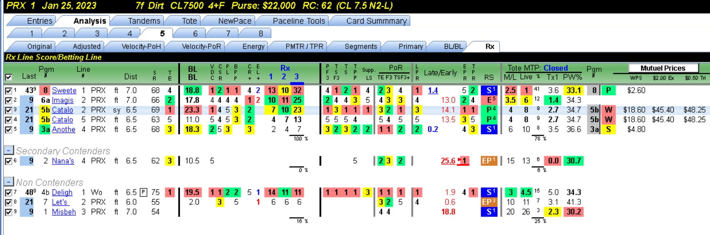The image size is (710, 235).
Task: Open the Energy tab
Action: point(254,46)
